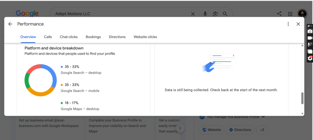This screenshot has height=140, width=313.
Task: Click the dialog scrollbar up arrow
Action: [x=302, y=46]
